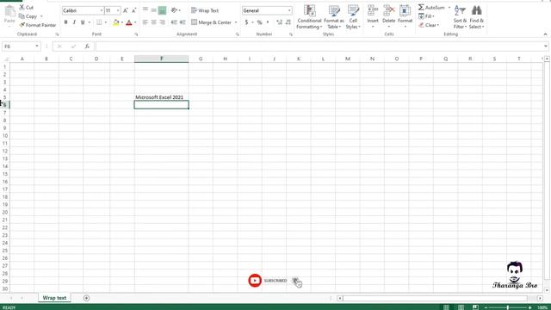Open the Fill Color swatch
Screen dimensions: 551x310
click(115, 22)
